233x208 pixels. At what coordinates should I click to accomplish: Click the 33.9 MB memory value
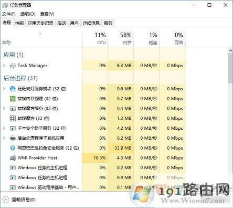123,148
